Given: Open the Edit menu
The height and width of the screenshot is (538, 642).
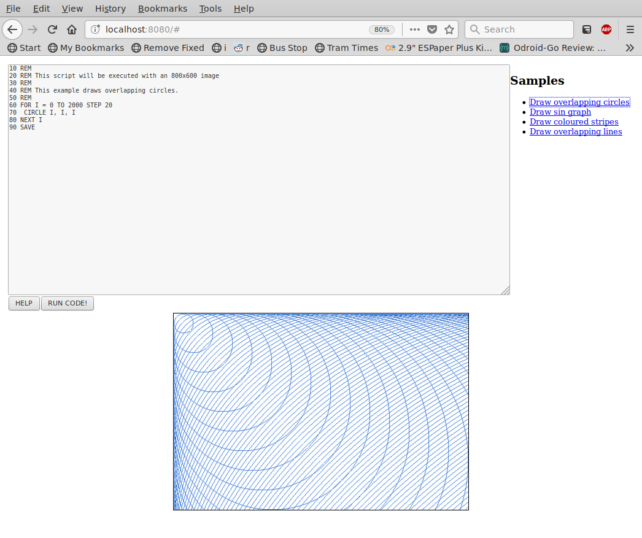Looking at the screenshot, I should point(41,9).
